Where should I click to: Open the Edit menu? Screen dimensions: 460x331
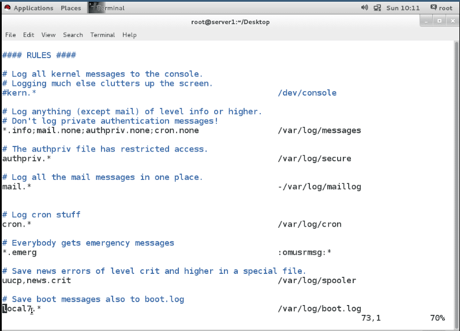[28, 35]
